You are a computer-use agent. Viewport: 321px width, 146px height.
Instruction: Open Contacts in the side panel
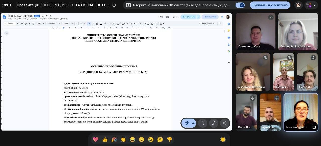tap(229, 44)
